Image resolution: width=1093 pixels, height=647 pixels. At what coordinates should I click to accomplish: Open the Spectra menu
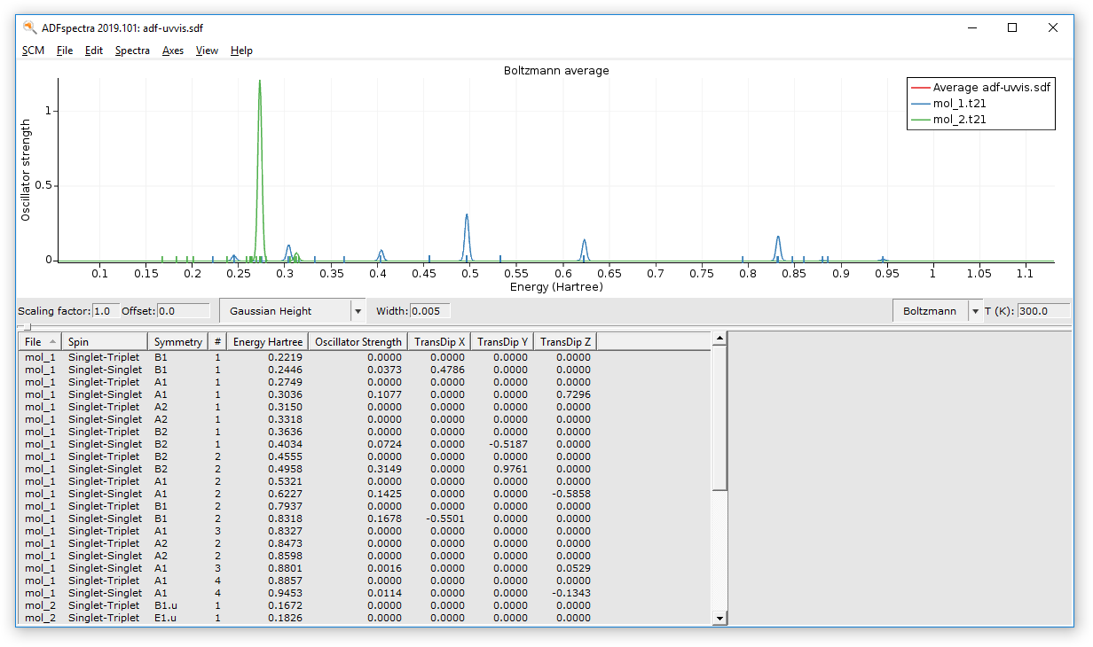coord(132,51)
